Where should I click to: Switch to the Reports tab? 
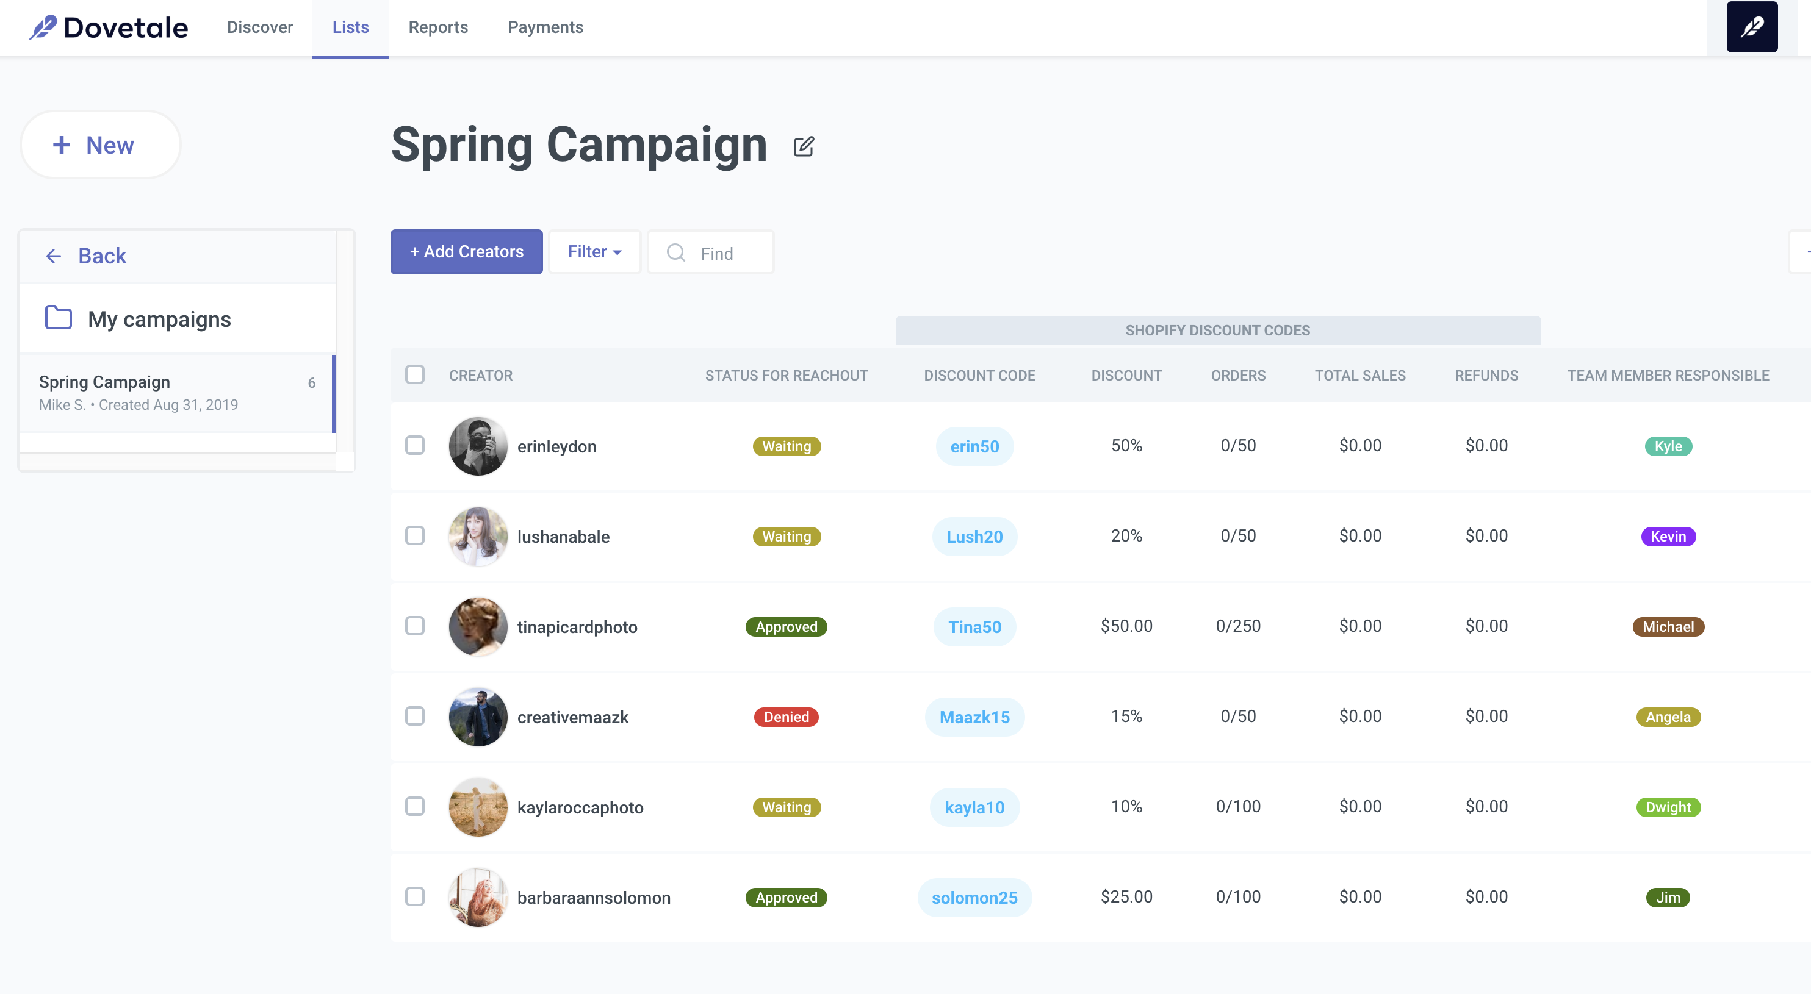coord(438,27)
